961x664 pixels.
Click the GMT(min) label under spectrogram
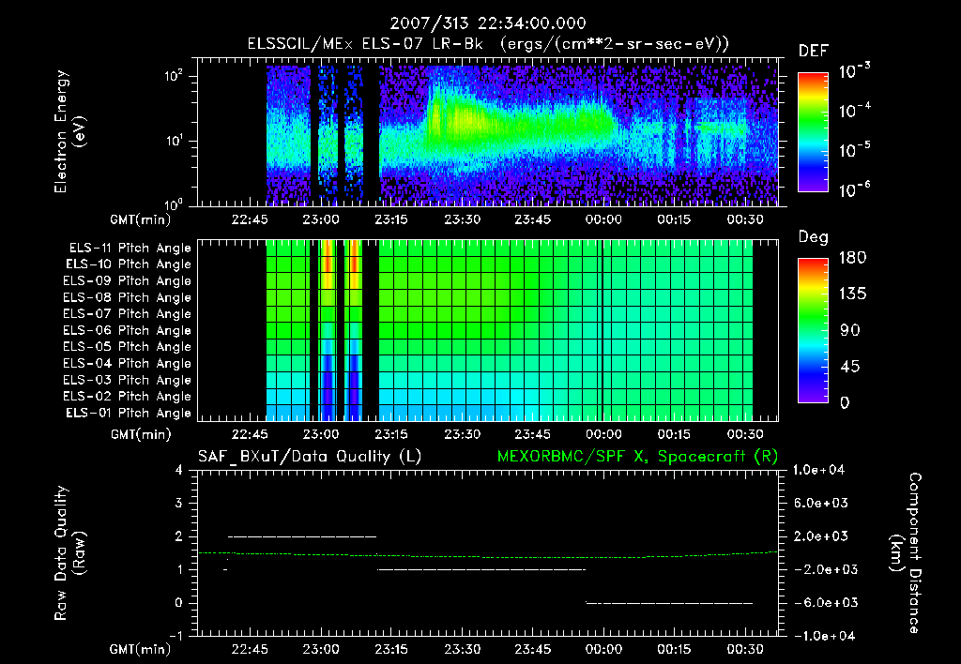141,219
